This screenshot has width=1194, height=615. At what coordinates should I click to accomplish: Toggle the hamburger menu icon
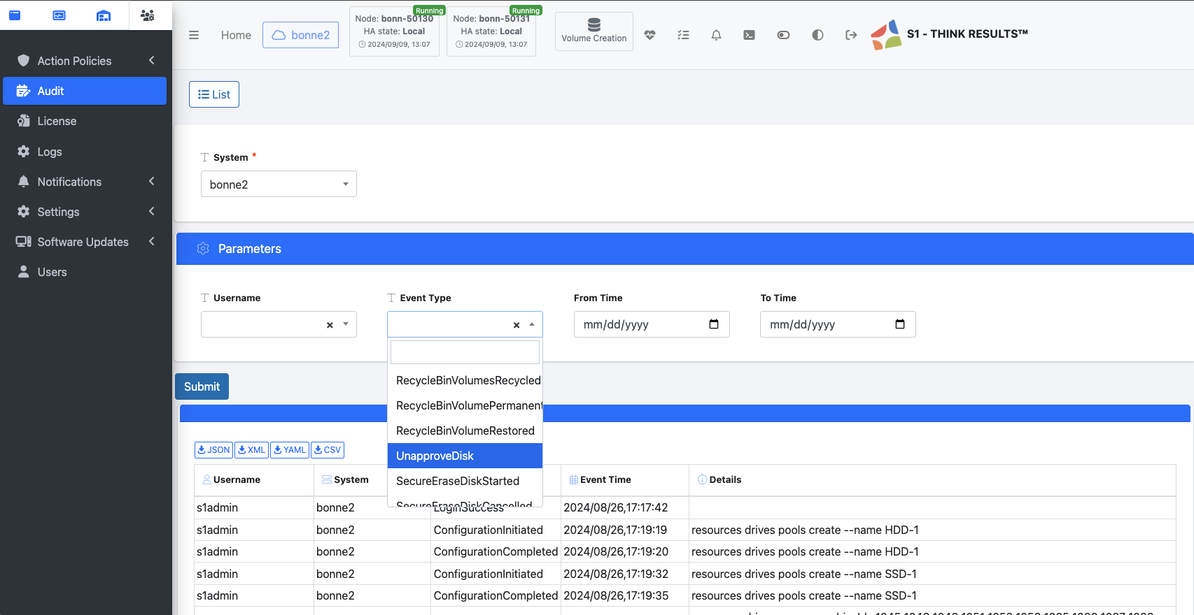[x=194, y=35]
